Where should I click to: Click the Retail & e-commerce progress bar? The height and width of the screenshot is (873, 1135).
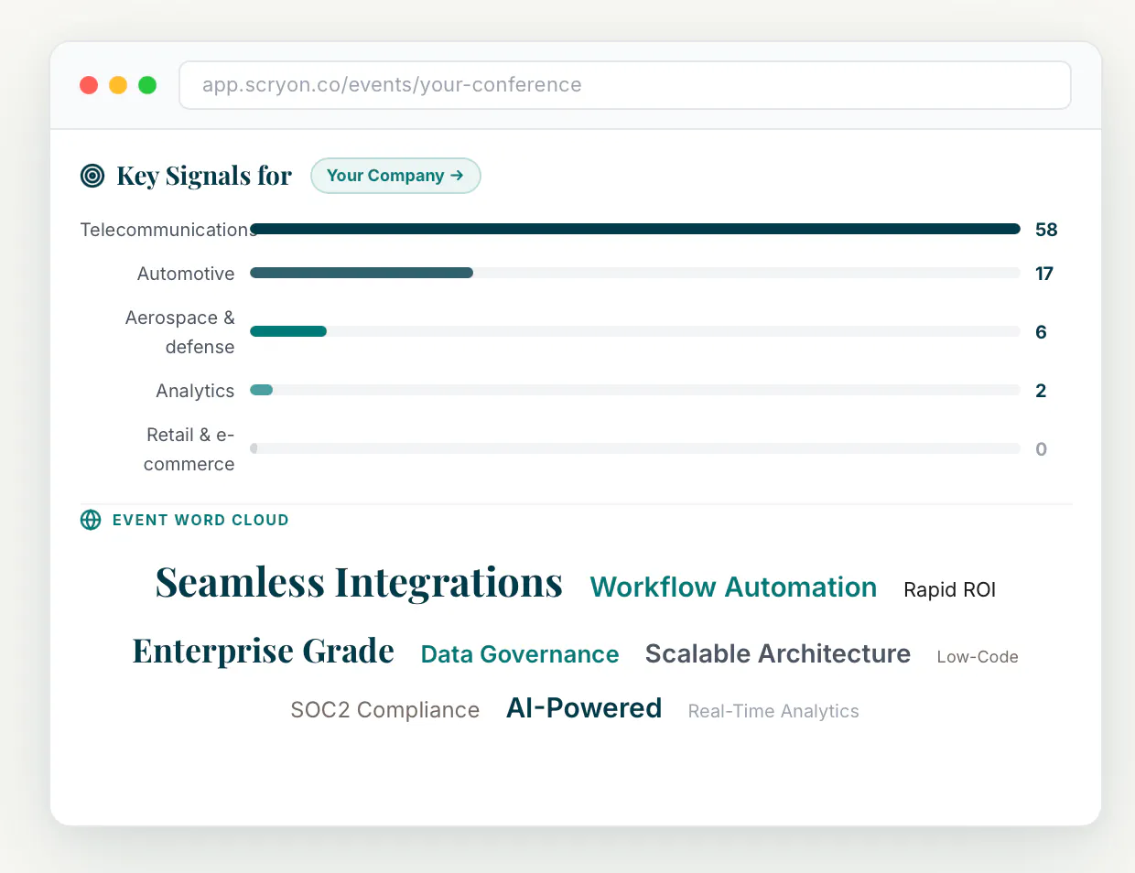coord(635,448)
